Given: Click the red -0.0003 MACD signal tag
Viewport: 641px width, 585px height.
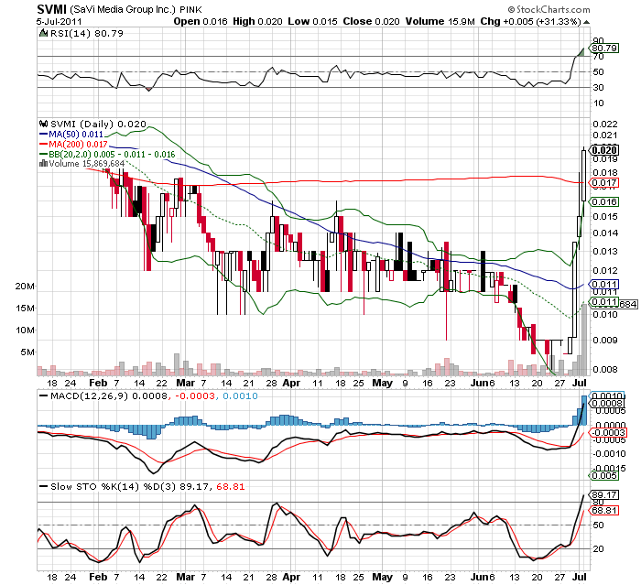Looking at the screenshot, I should (x=608, y=432).
